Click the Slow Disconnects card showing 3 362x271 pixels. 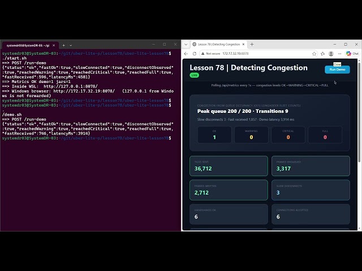(311, 190)
